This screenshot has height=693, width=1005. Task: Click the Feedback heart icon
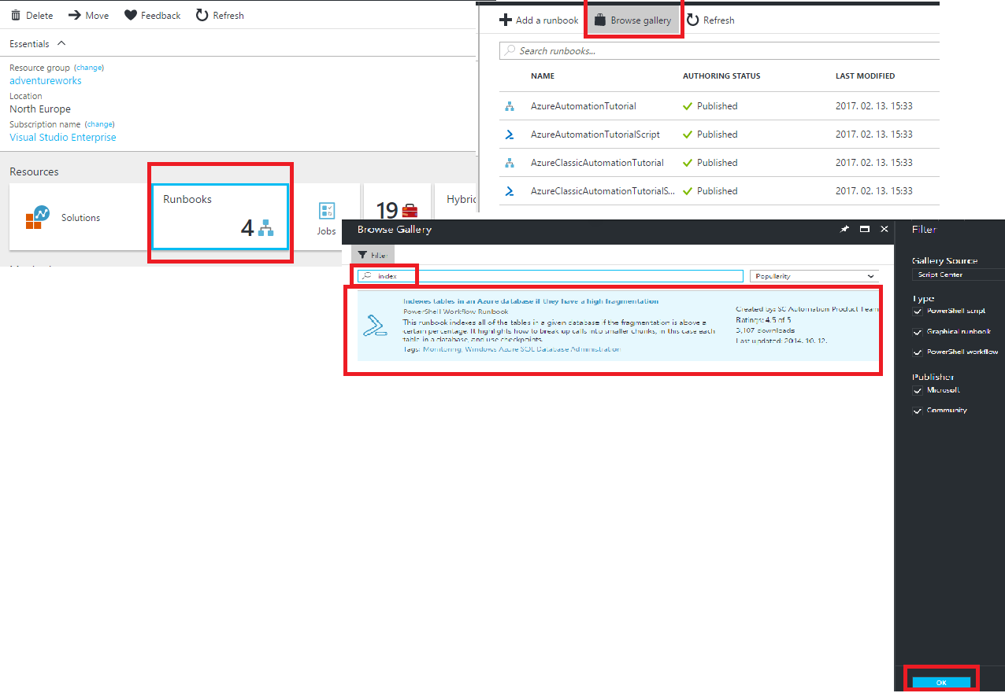(131, 15)
